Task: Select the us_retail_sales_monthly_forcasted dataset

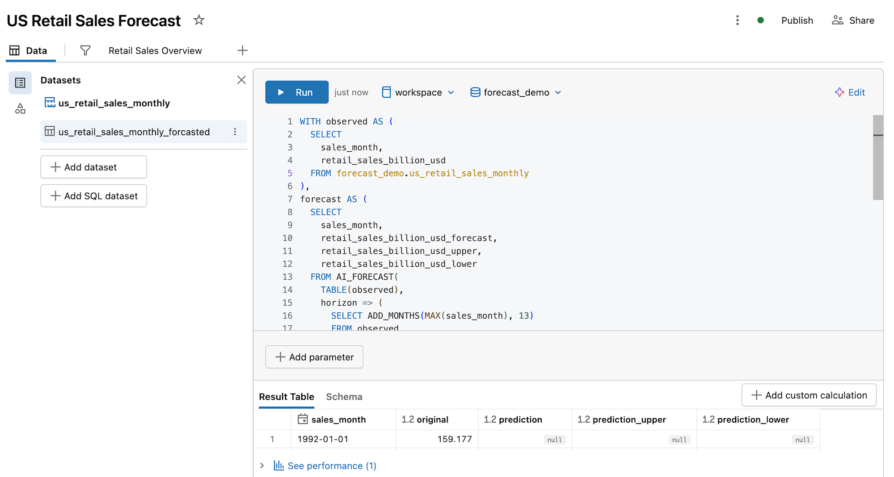Action: pyautogui.click(x=143, y=132)
